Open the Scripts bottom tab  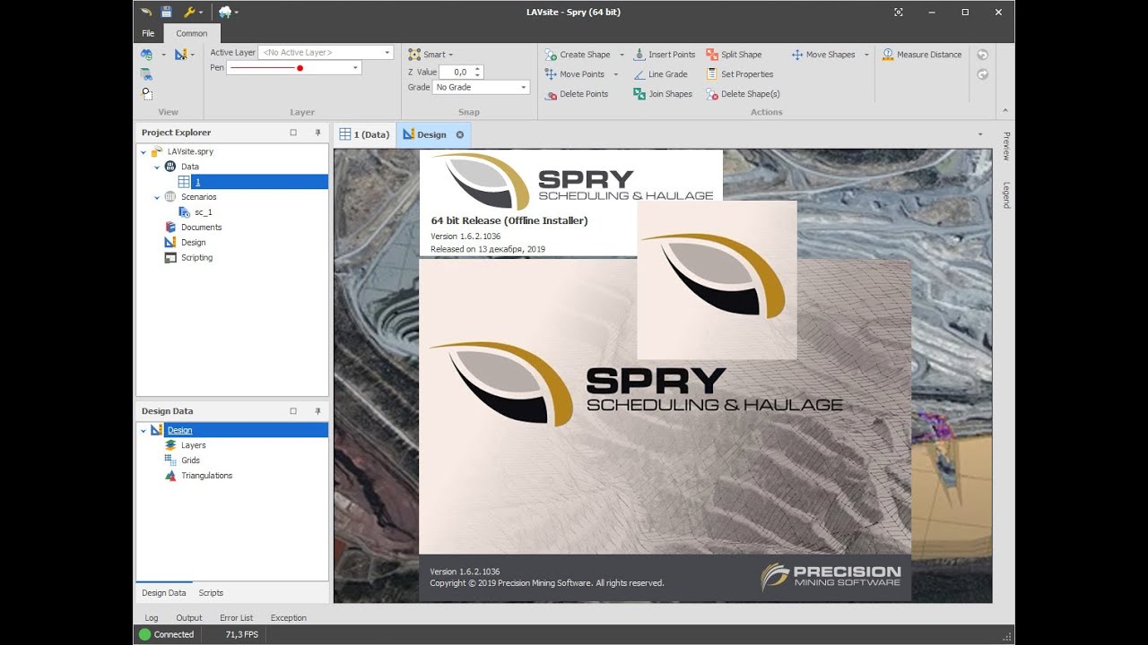[x=211, y=593]
